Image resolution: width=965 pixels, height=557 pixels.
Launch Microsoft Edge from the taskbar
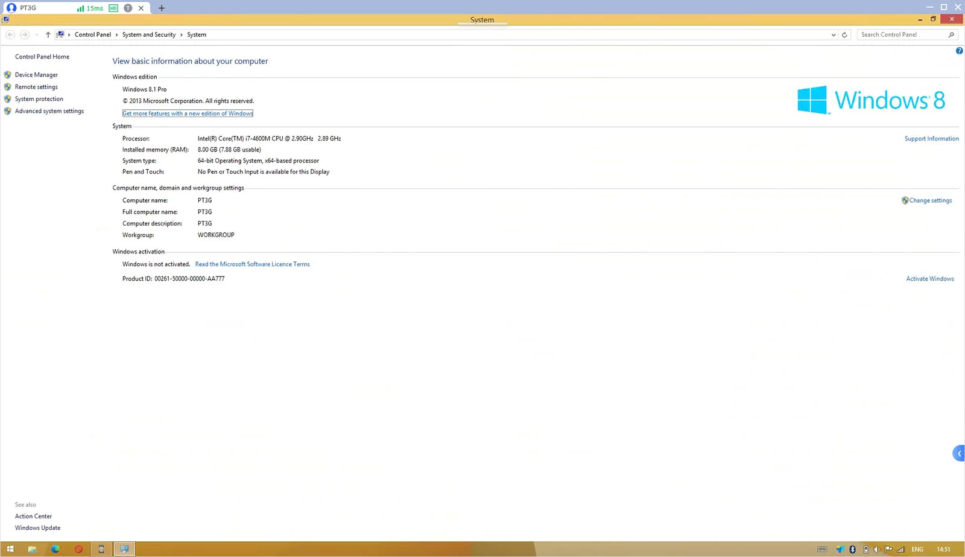[x=55, y=549]
